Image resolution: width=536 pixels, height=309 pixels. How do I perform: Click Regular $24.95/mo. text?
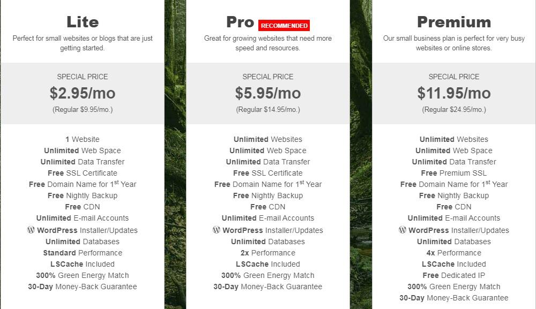pos(454,110)
